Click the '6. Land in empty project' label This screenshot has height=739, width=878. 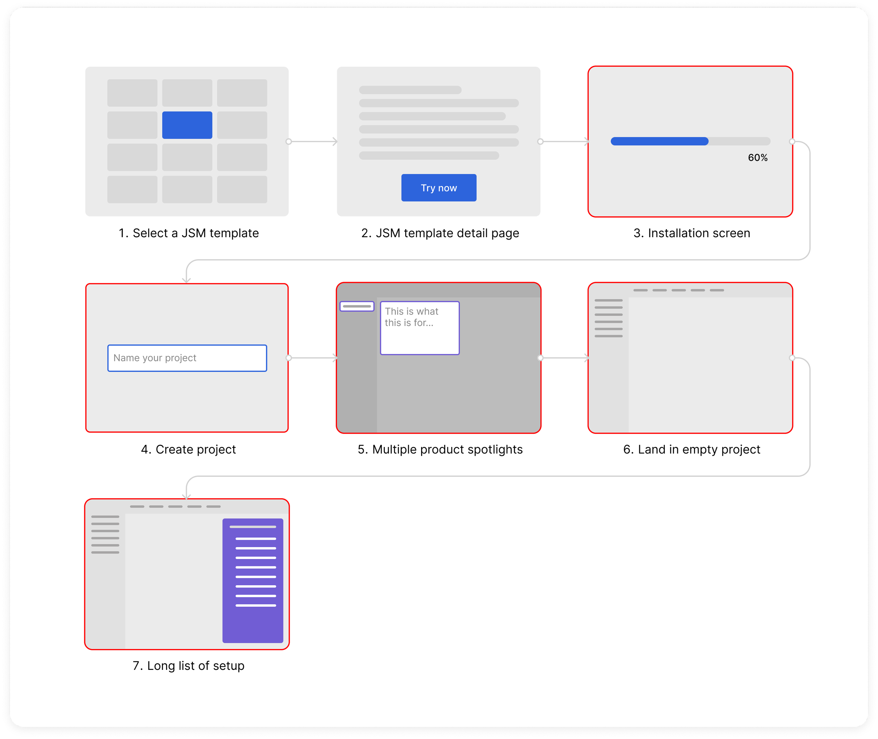692,449
